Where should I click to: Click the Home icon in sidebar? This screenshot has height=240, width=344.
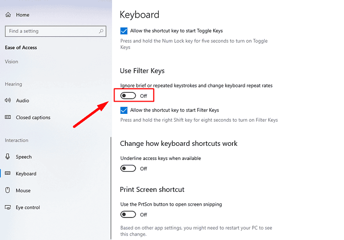[8, 15]
